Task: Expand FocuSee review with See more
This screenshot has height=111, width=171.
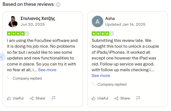Action: coord(47,70)
